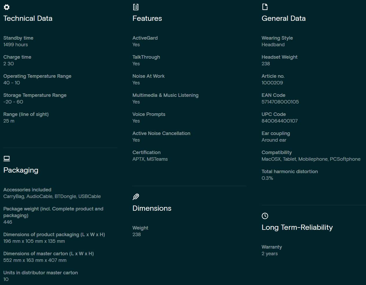Click the "Storage Temperature Range" label

point(35,95)
